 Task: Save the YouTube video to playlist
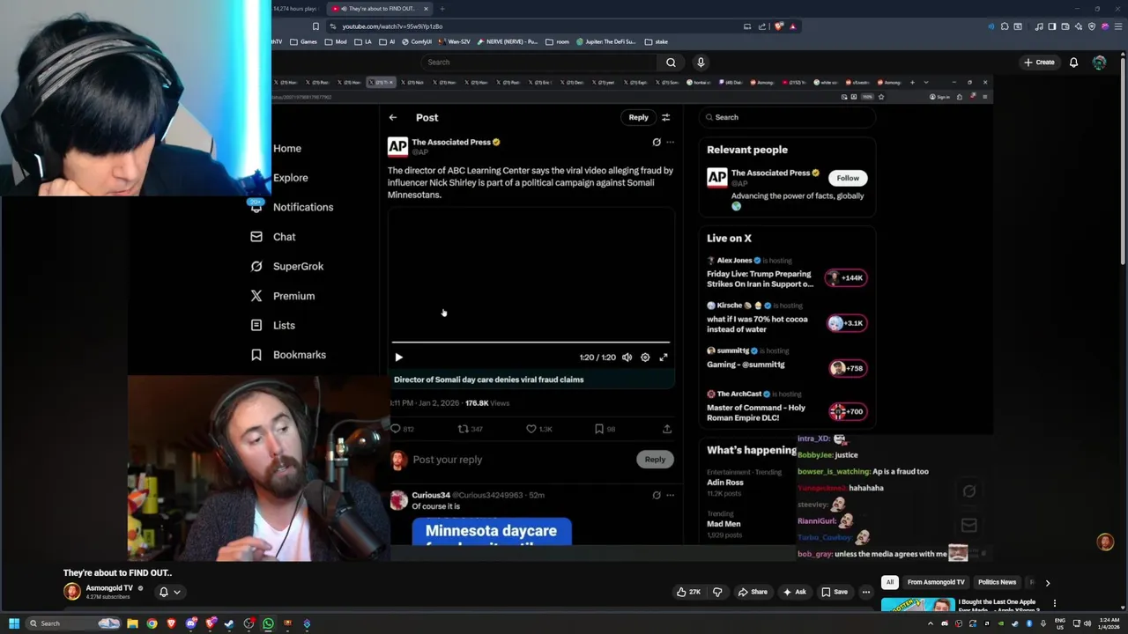click(834, 592)
